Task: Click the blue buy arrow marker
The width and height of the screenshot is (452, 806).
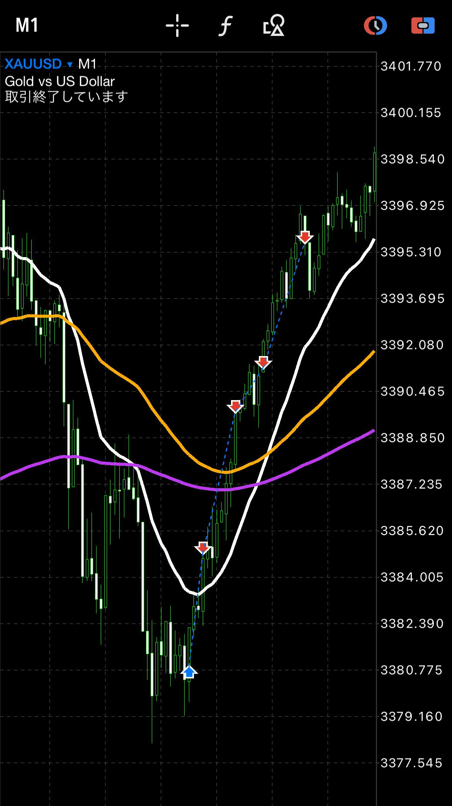Action: [189, 671]
